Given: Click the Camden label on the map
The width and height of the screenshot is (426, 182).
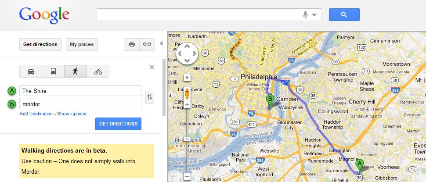Looking at the screenshot, I should (x=287, y=99).
